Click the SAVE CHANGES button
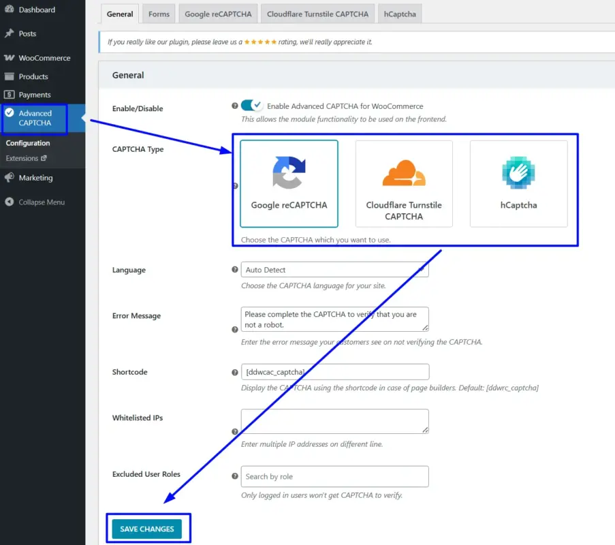Screen dimensions: 615x545 tap(146, 529)
